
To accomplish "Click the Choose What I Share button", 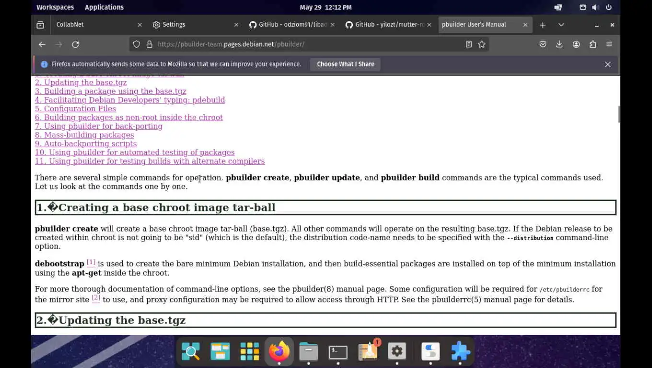I will 345,64.
